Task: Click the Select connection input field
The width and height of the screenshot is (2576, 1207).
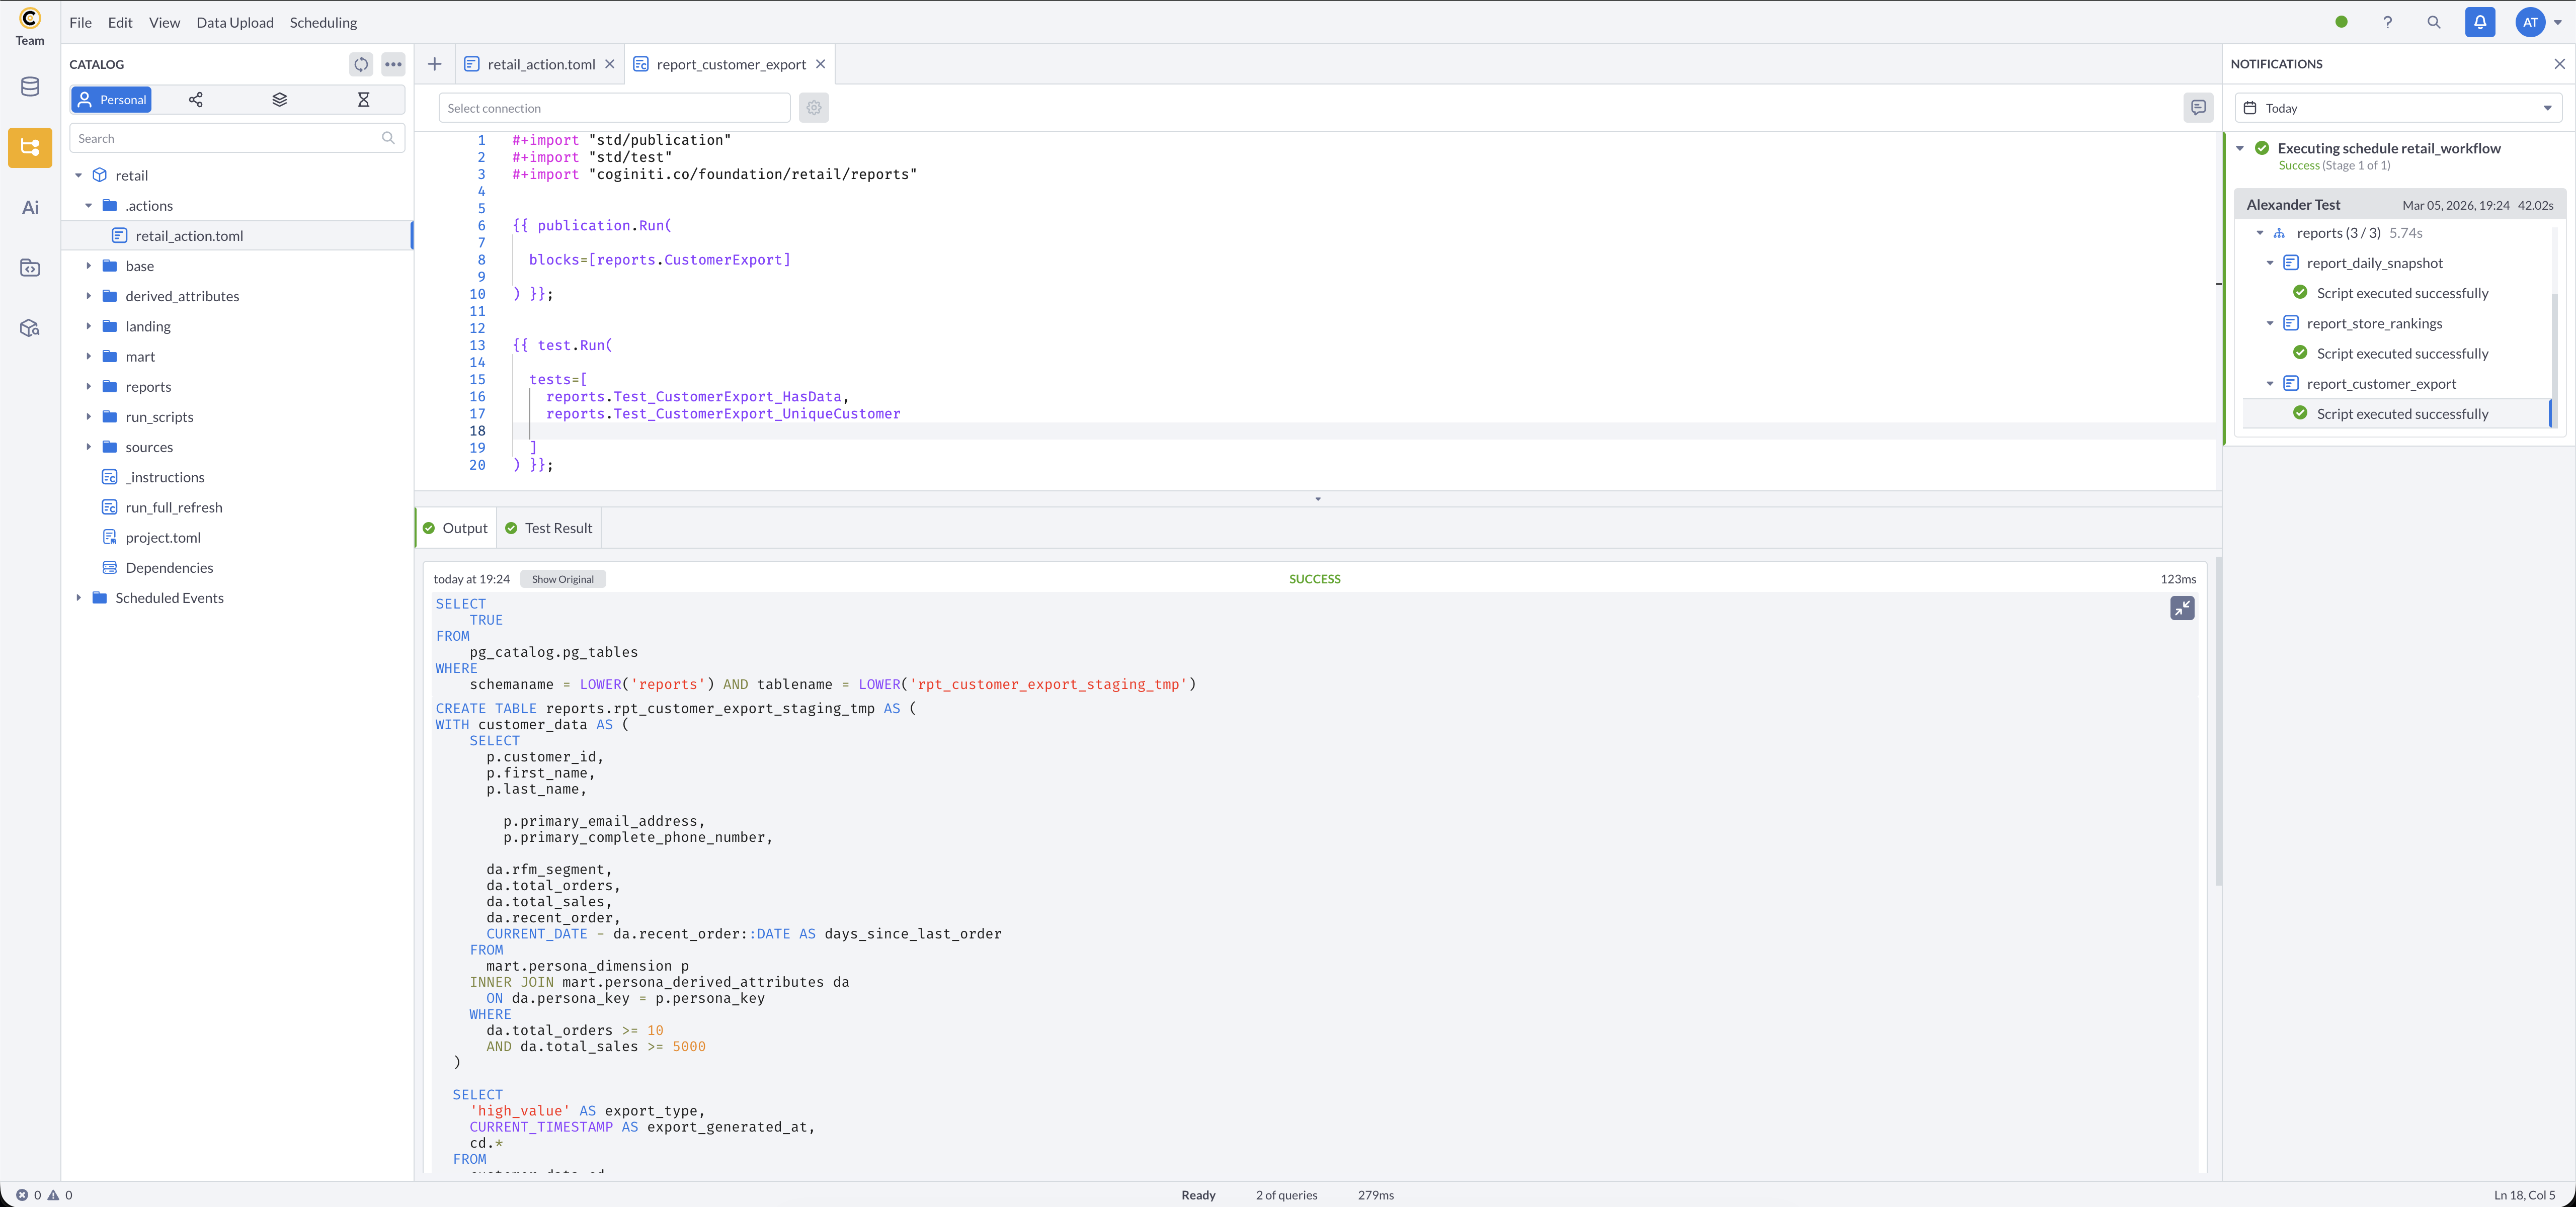Action: pyautogui.click(x=614, y=108)
